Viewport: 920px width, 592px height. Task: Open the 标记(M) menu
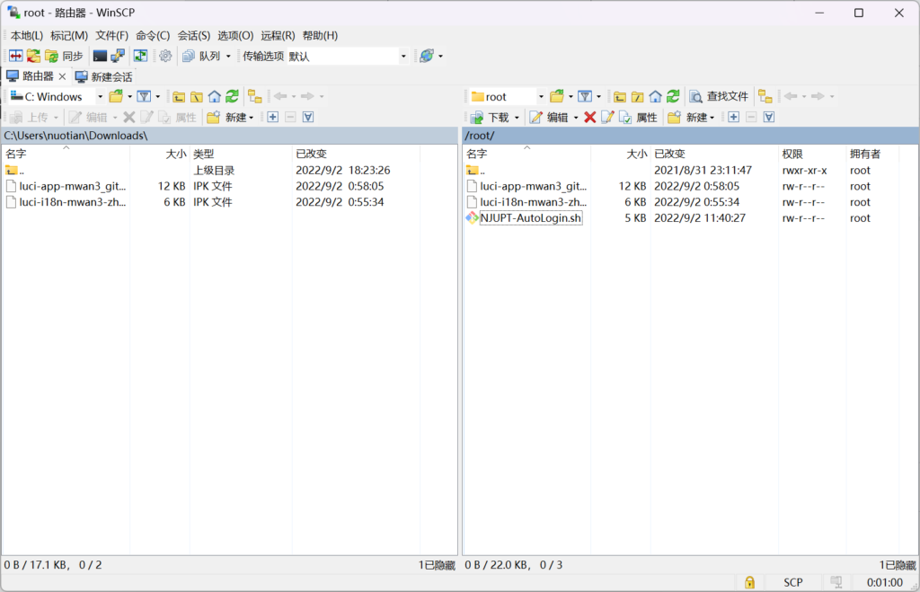click(68, 35)
